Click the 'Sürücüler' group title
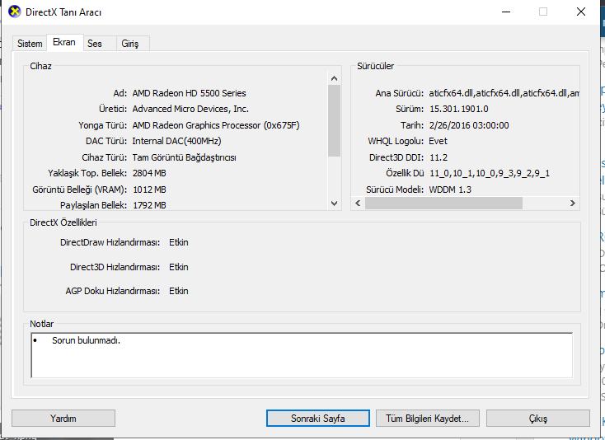 (375, 66)
